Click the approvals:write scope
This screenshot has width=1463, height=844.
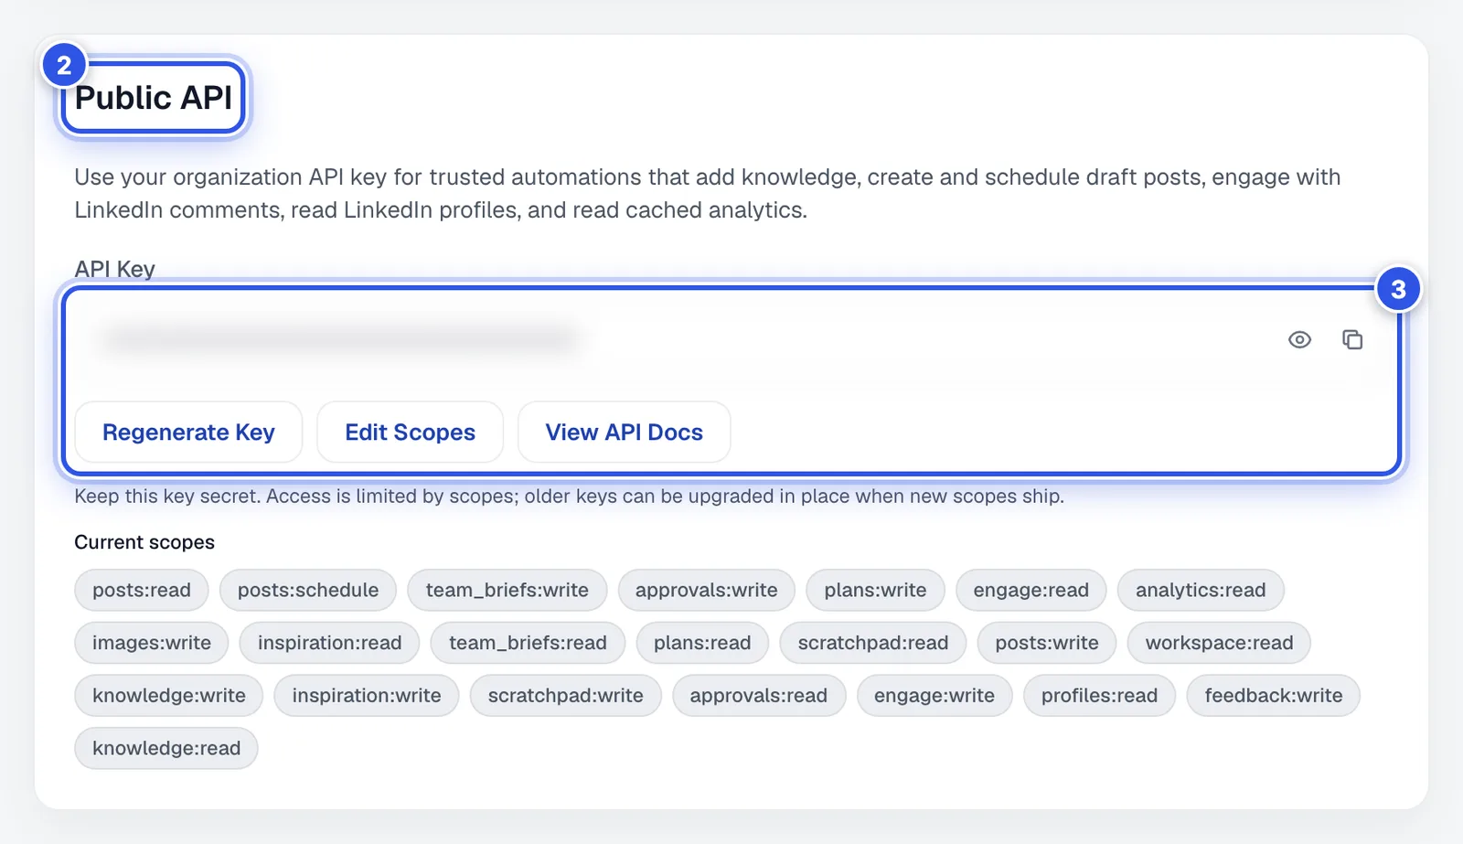click(x=707, y=590)
